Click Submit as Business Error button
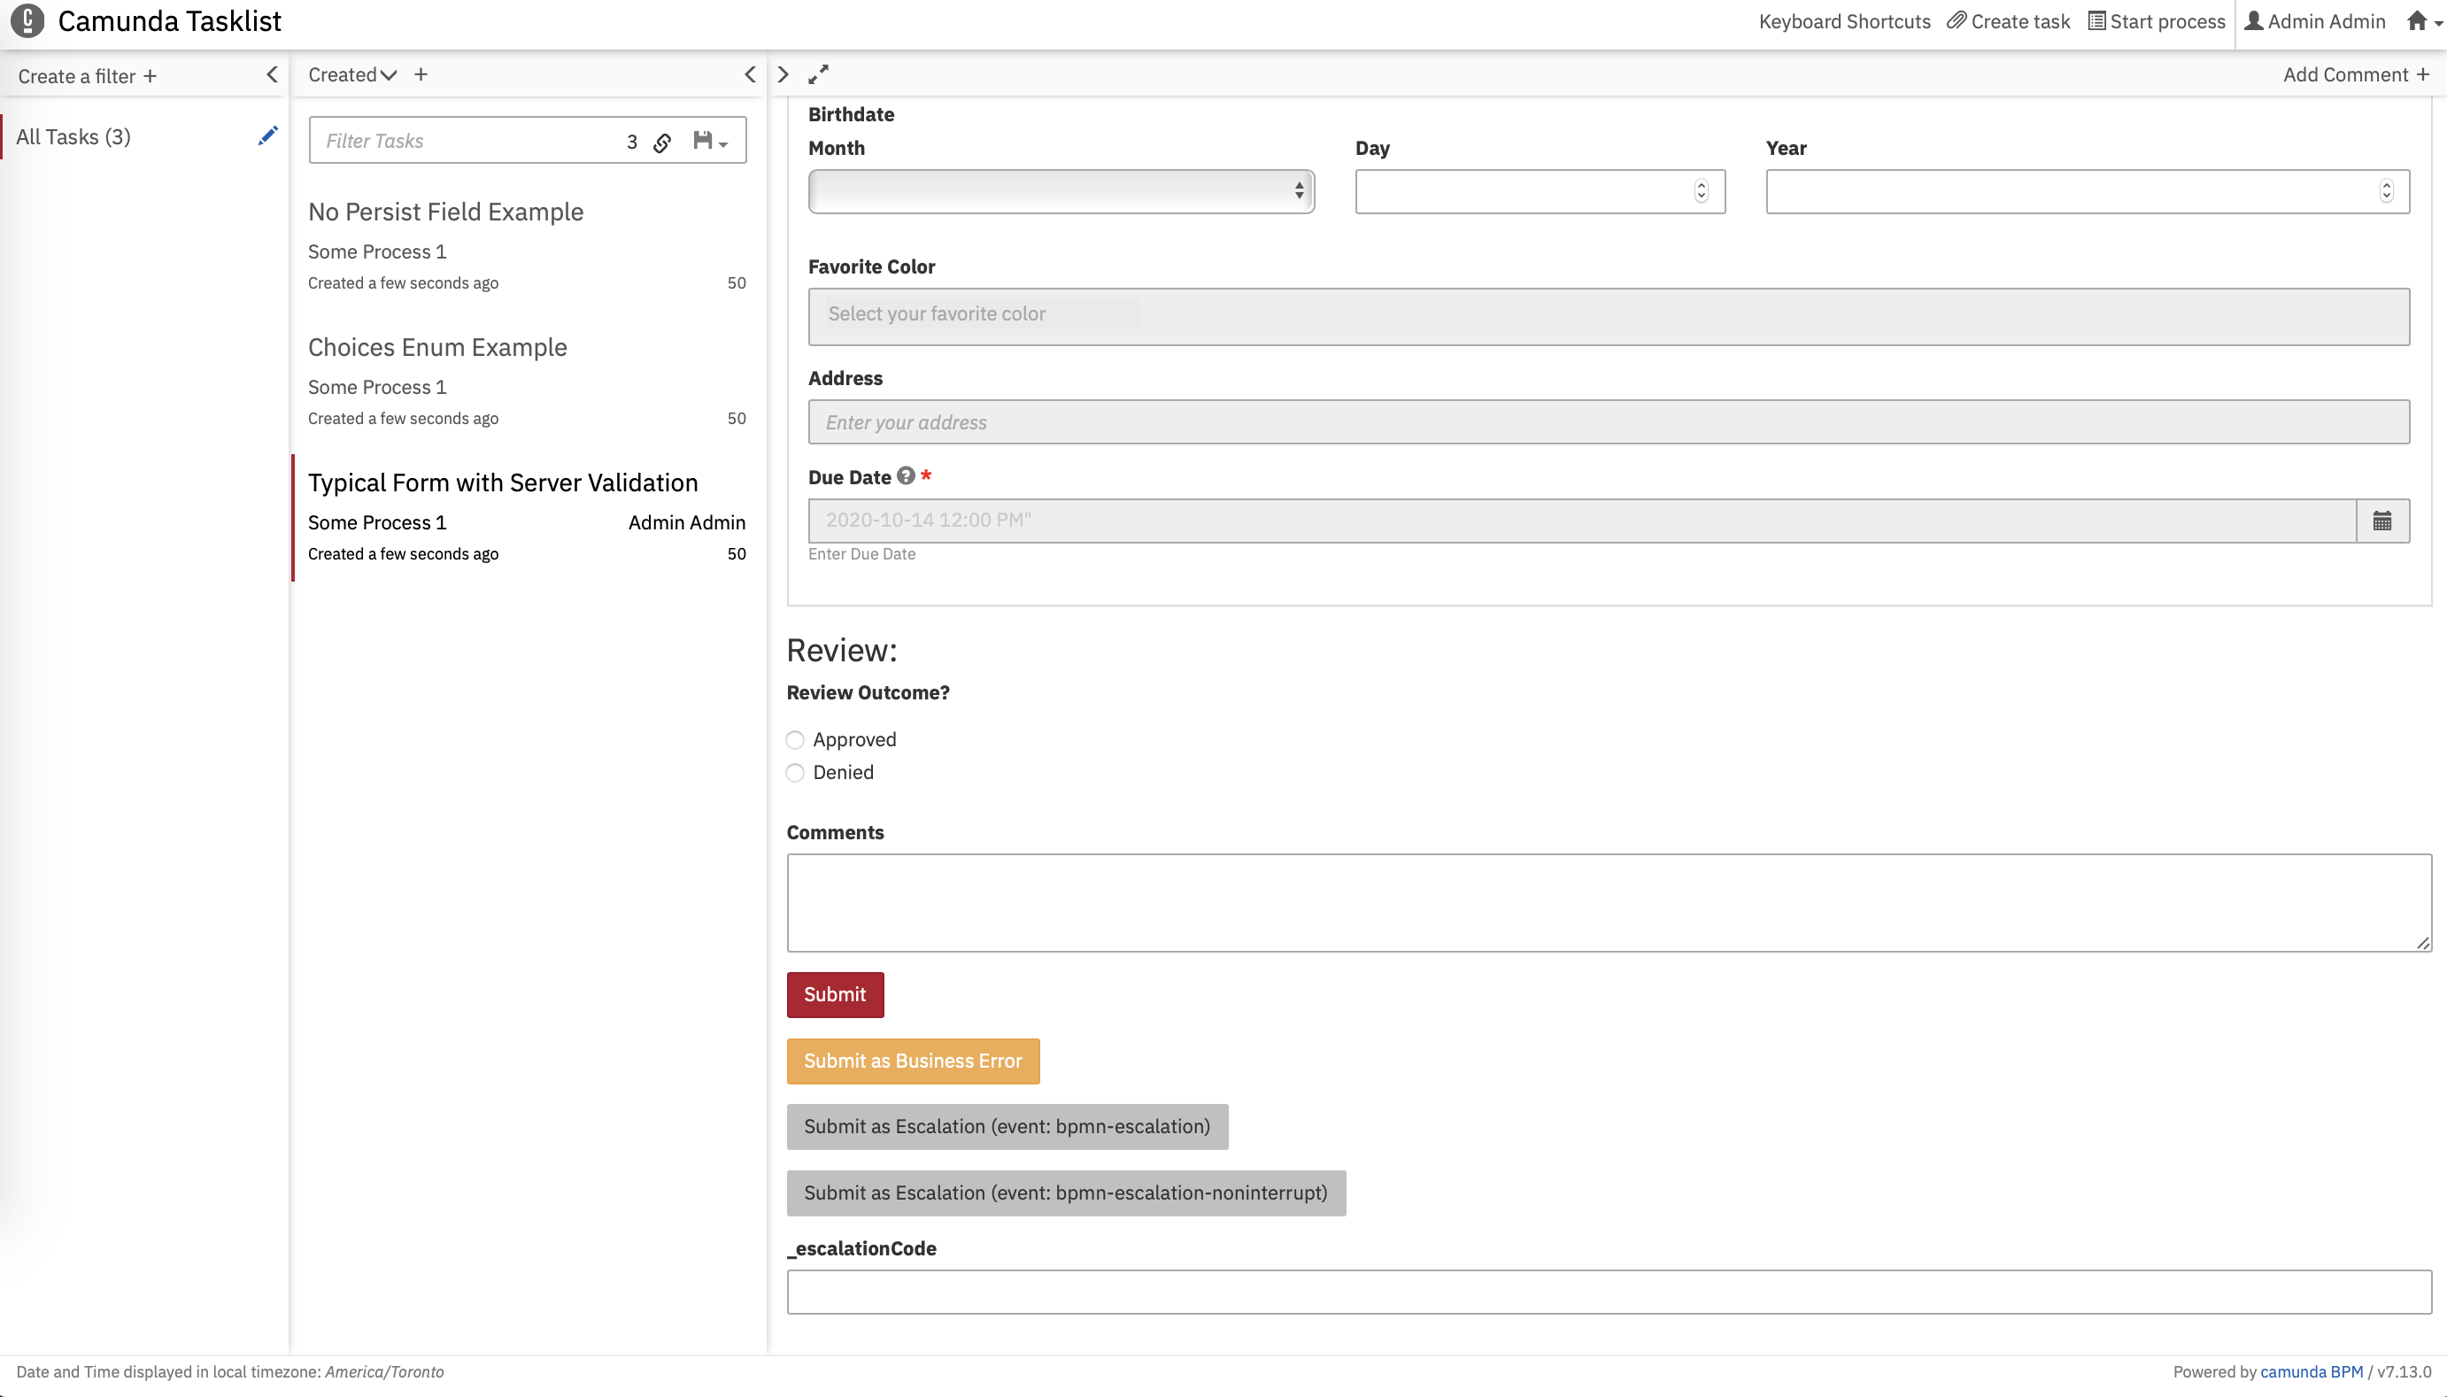This screenshot has width=2447, height=1397. pyautogui.click(x=912, y=1061)
